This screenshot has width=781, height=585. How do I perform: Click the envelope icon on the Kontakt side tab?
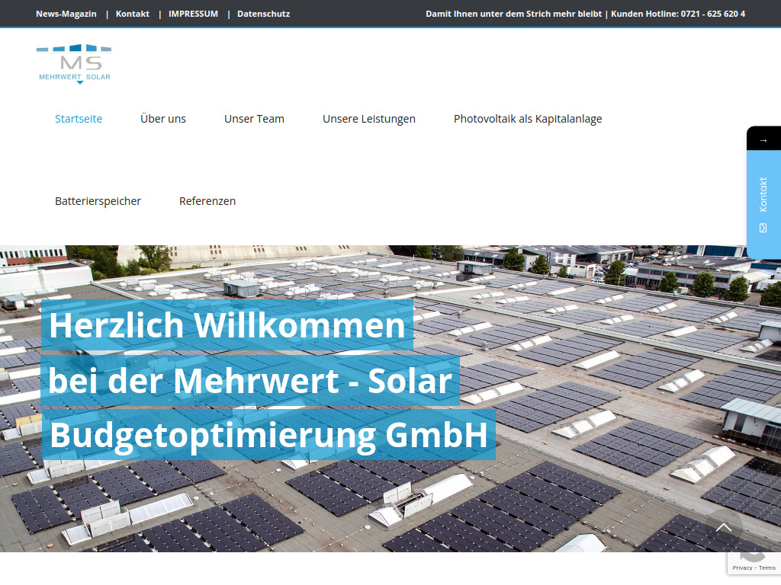[x=763, y=227]
